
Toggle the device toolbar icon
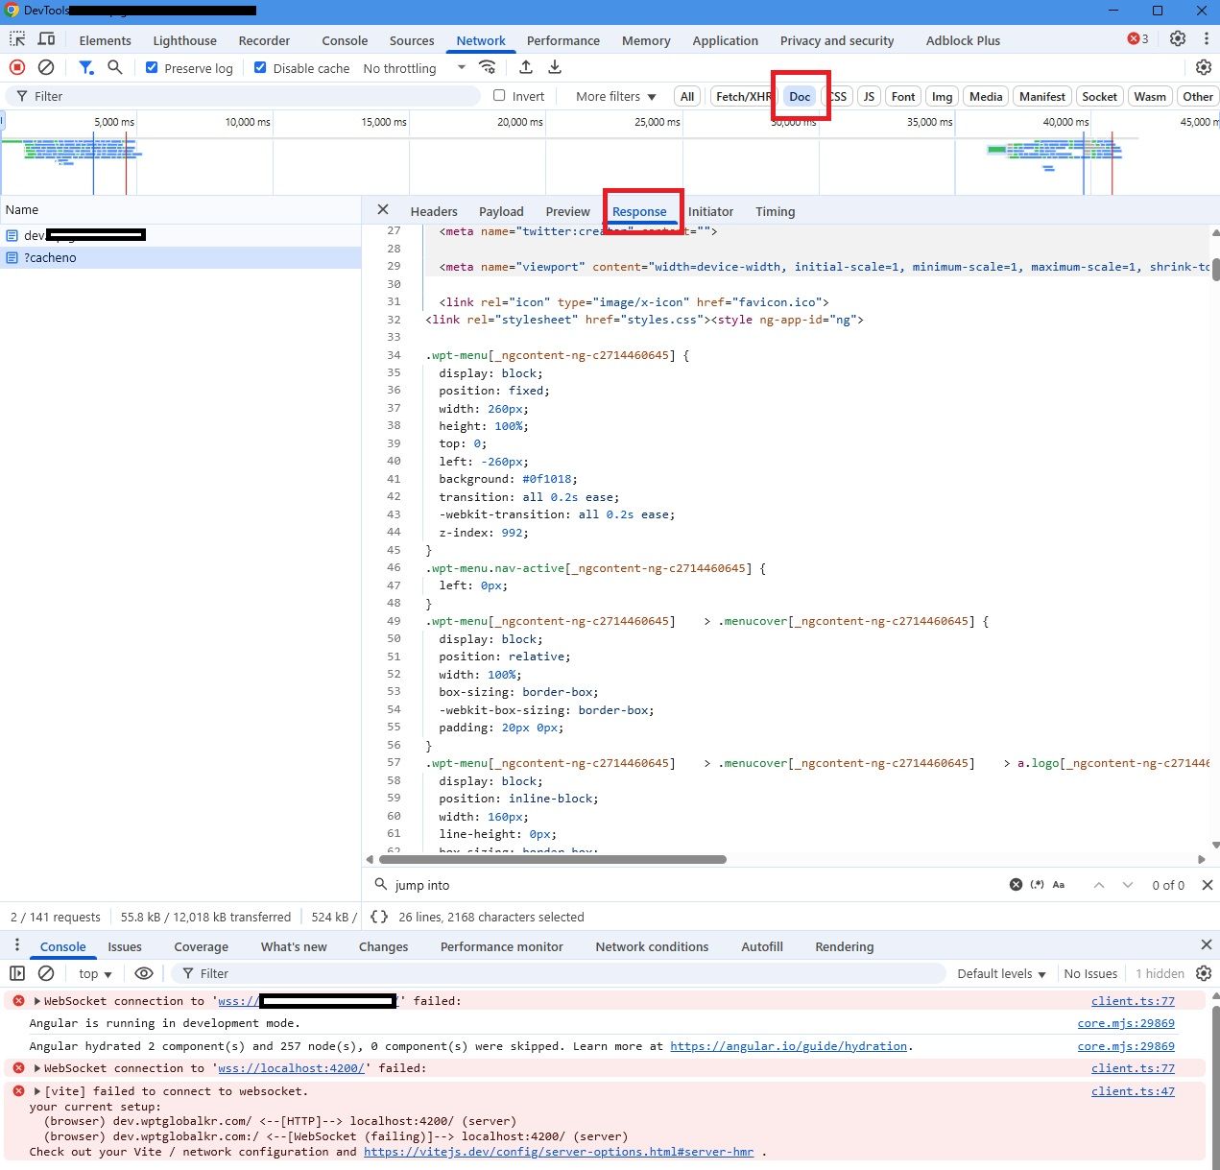[x=46, y=39]
